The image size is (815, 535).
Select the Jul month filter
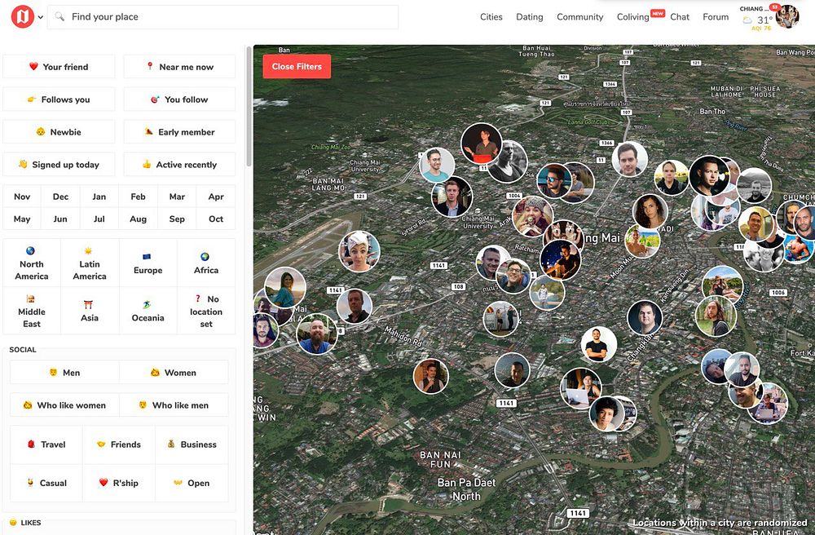pos(99,219)
